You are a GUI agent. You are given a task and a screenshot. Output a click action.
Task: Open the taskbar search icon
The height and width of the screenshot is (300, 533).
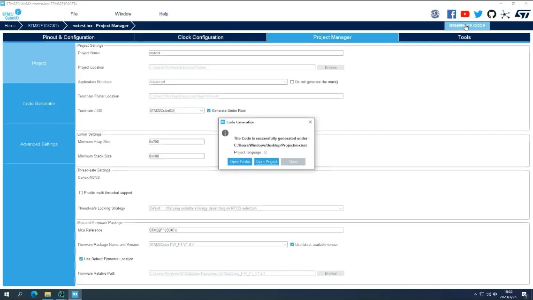[x=20, y=294]
